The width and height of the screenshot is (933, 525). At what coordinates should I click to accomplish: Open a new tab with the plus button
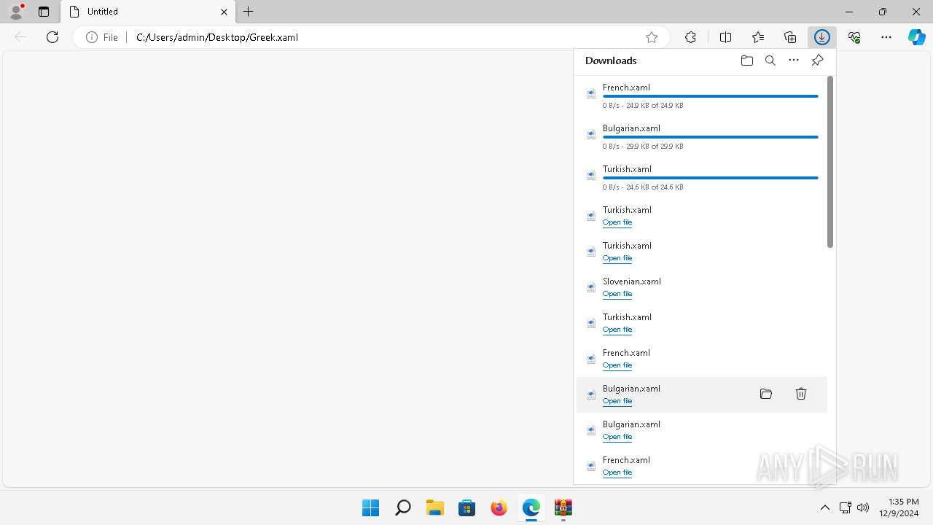(249, 12)
